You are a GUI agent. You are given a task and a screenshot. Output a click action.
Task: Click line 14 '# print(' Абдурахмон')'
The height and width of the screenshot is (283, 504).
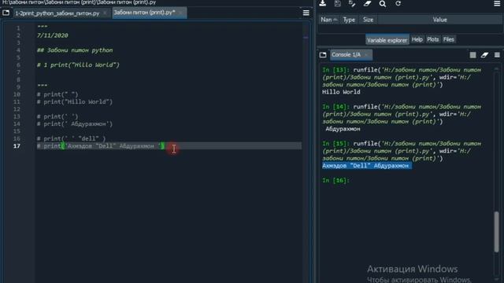75,124
